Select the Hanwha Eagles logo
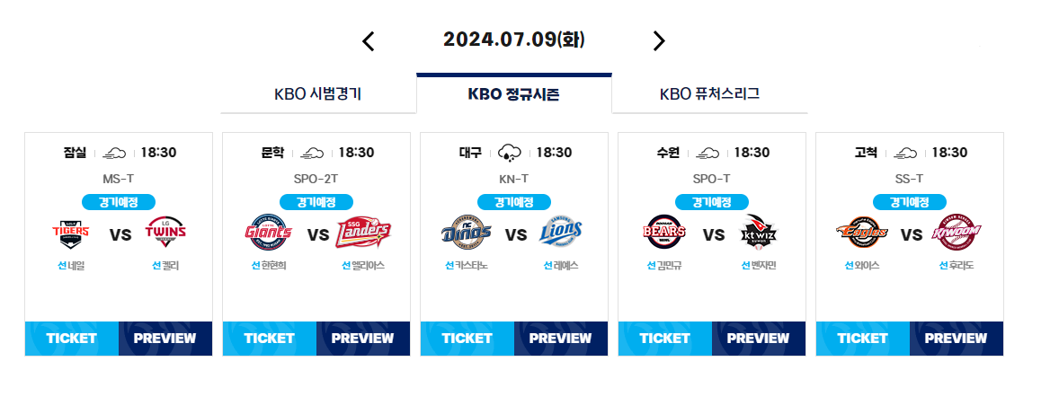The image size is (1059, 414). coord(862,233)
